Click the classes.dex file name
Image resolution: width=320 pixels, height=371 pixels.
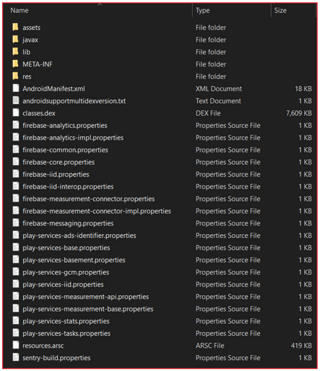point(39,114)
